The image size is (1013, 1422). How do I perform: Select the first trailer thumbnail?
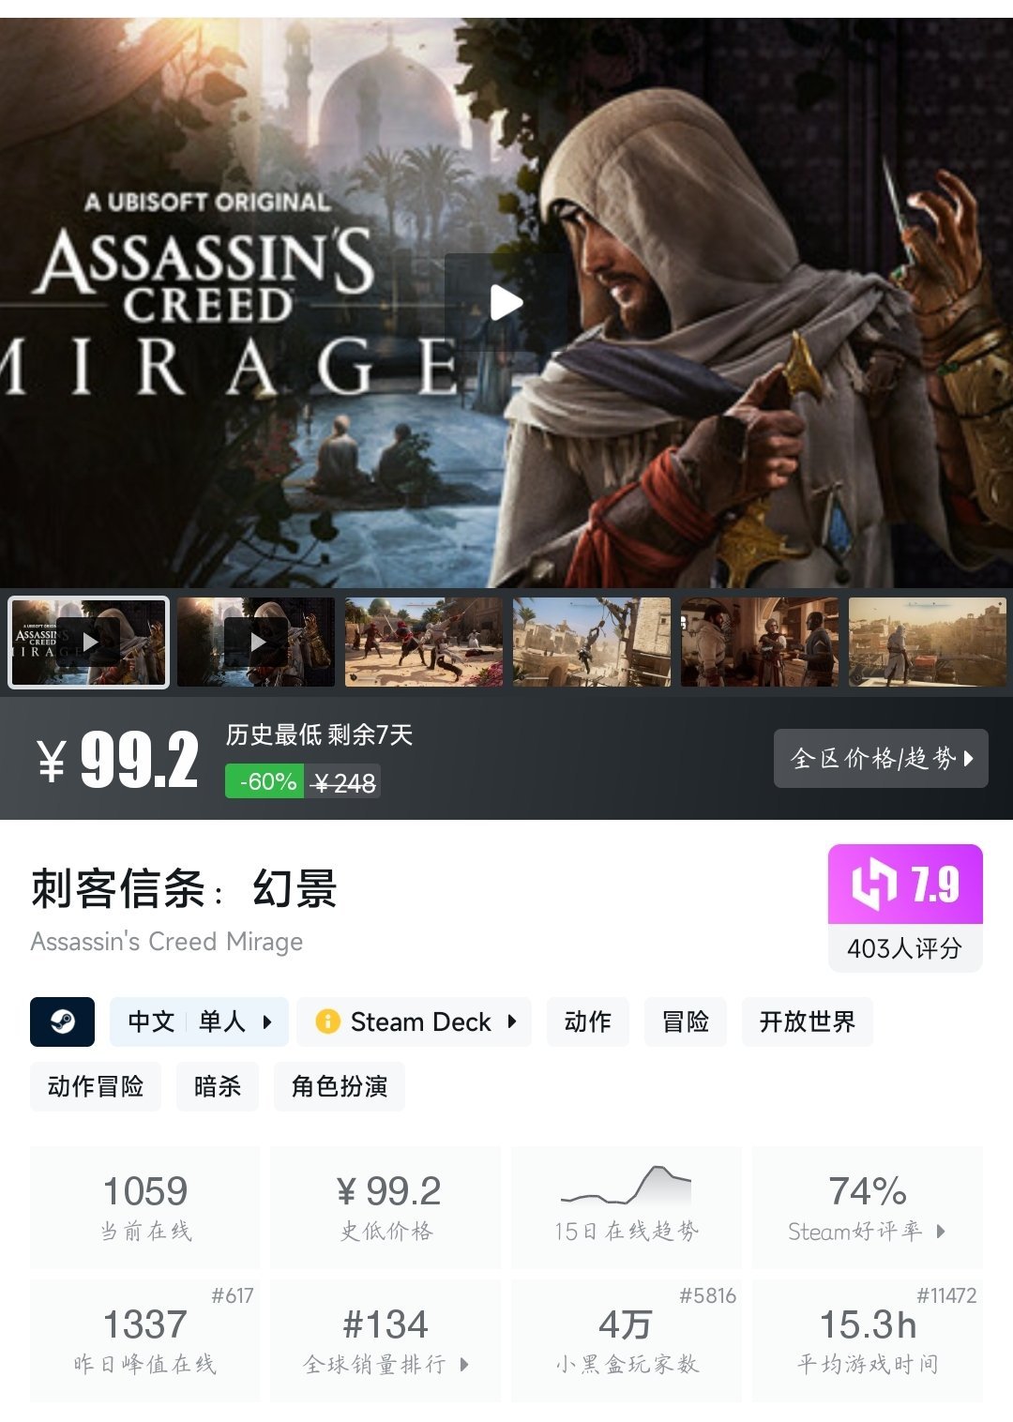click(88, 643)
